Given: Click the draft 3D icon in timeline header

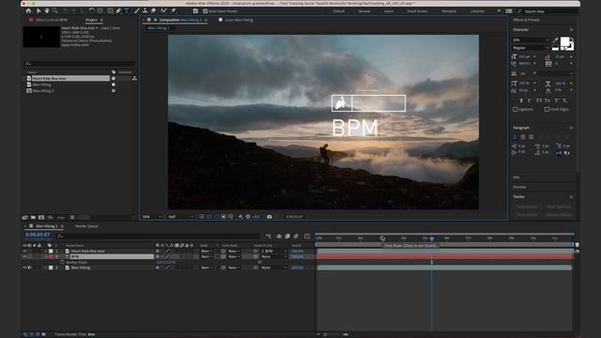Looking at the screenshot, I should point(279,237).
